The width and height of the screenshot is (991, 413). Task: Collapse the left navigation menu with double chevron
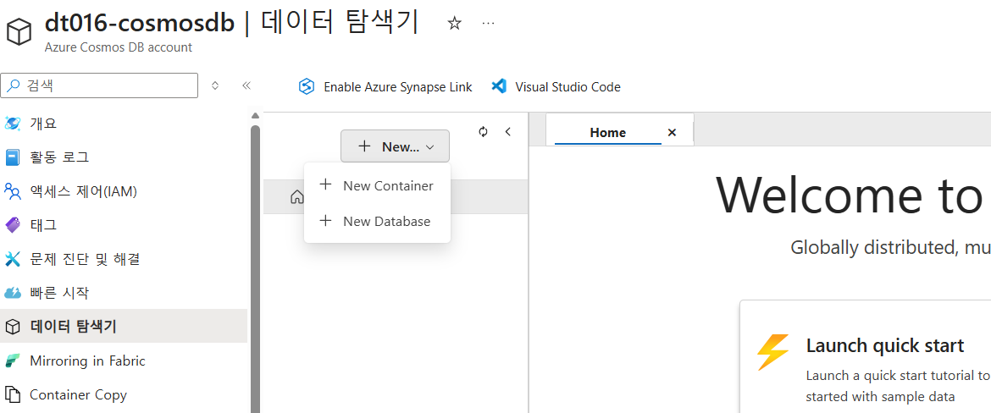click(x=246, y=85)
